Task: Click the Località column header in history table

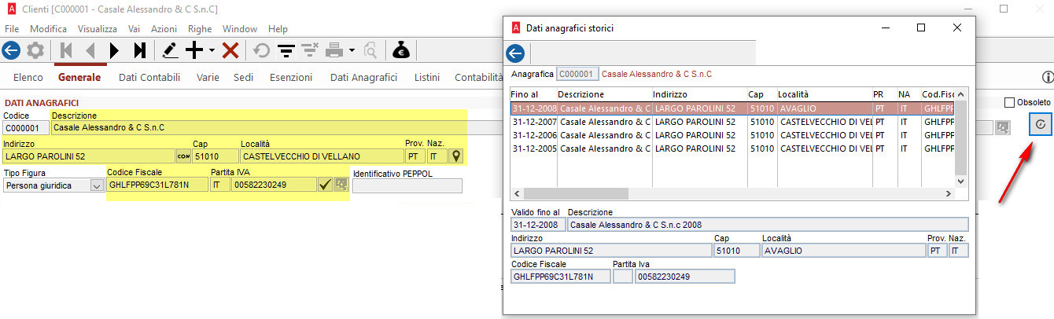Action: pyautogui.click(x=825, y=94)
